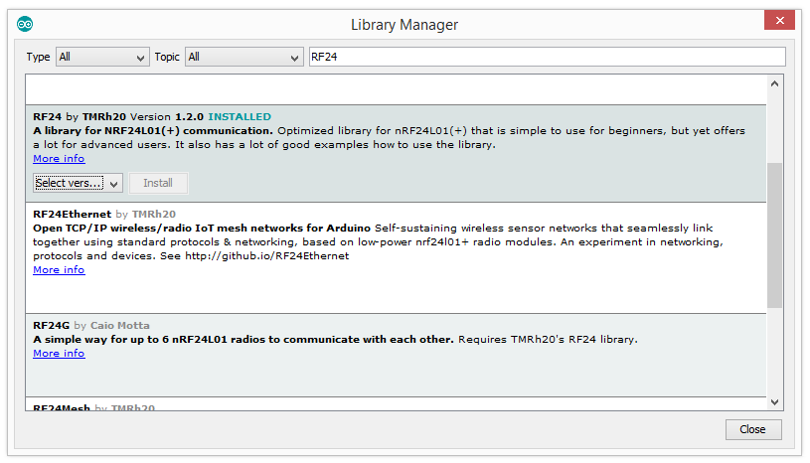Click the Arduino logo icon in title bar
The height and width of the screenshot is (463, 810).
pyautogui.click(x=25, y=24)
